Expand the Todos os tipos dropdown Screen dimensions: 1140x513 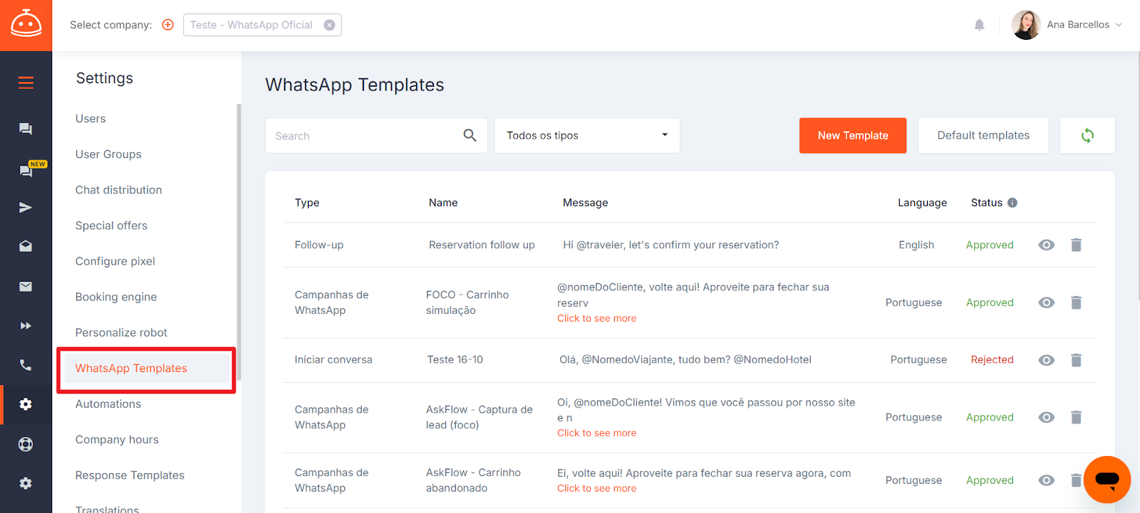[586, 135]
